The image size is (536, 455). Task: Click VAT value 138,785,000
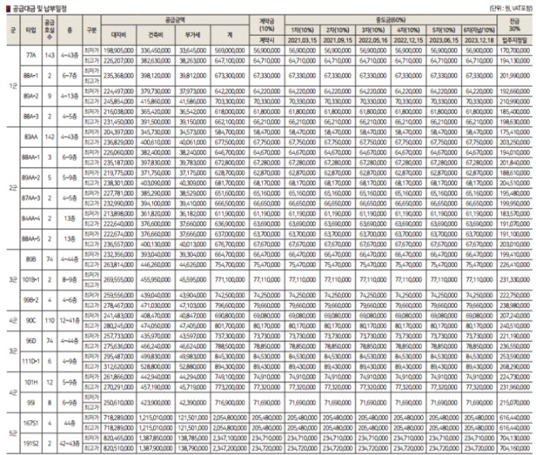coord(193,438)
